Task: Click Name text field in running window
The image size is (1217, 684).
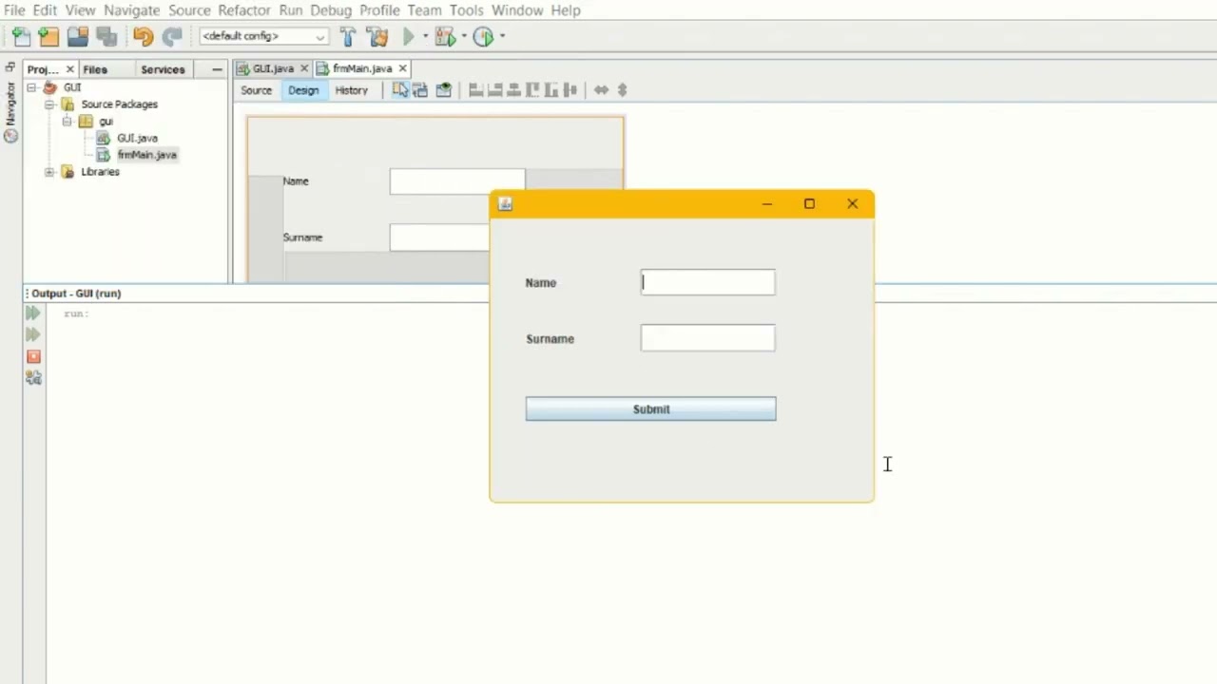Action: coord(707,282)
